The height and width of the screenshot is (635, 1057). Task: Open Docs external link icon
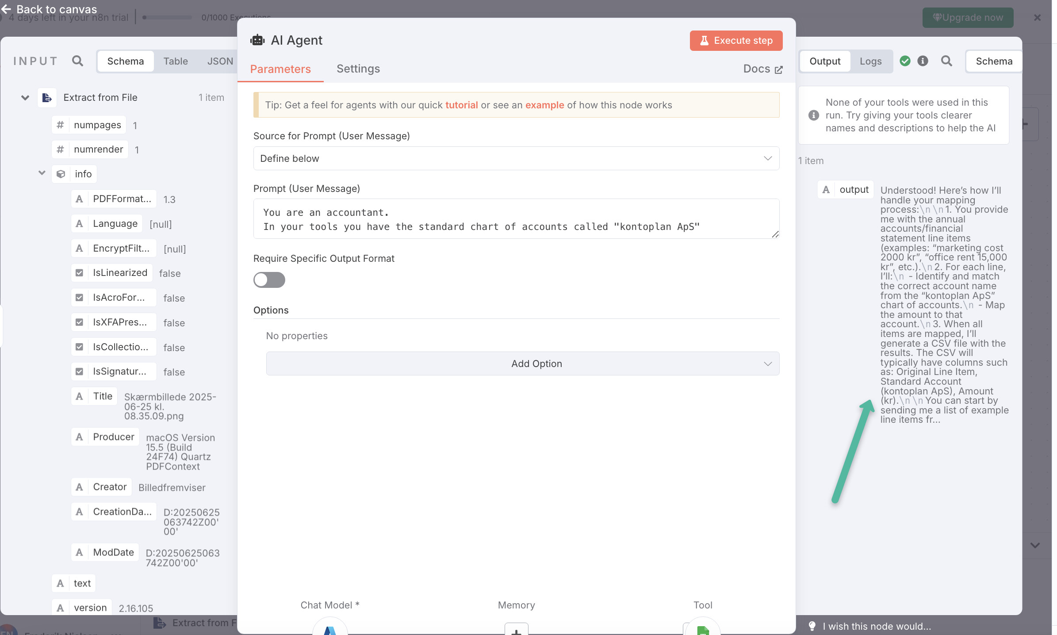(779, 69)
